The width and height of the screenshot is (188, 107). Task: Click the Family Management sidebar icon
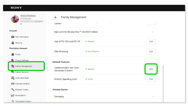pyautogui.click(x=13, y=66)
